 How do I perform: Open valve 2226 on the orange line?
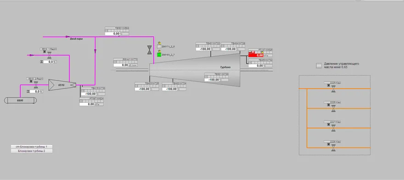pyautogui.click(x=333, y=108)
